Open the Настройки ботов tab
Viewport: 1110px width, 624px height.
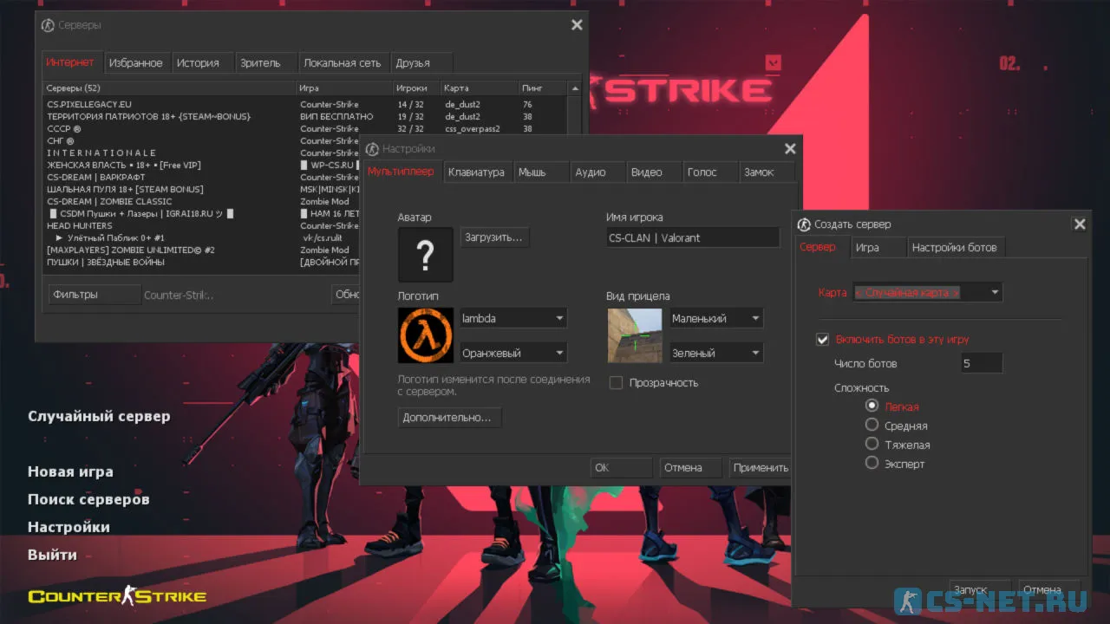click(x=954, y=248)
